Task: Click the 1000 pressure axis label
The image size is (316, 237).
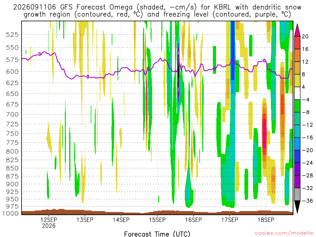Action: (x=10, y=214)
